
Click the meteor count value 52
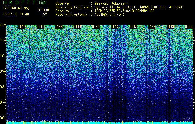(45, 14)
